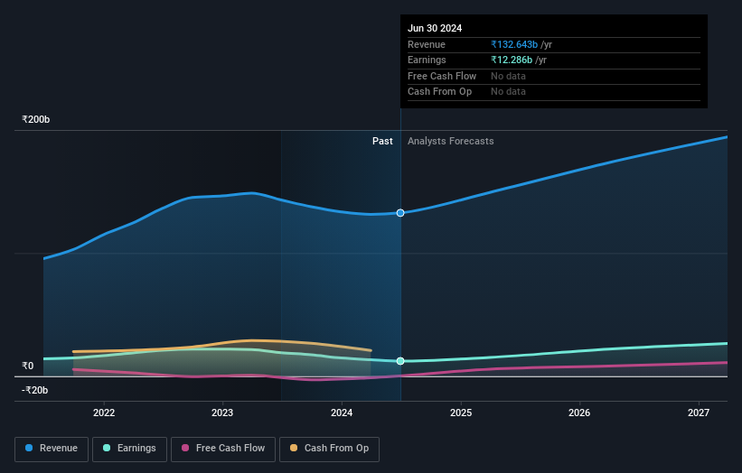Click the Analysts Forecasts label
Image resolution: width=742 pixels, height=473 pixels.
point(450,142)
